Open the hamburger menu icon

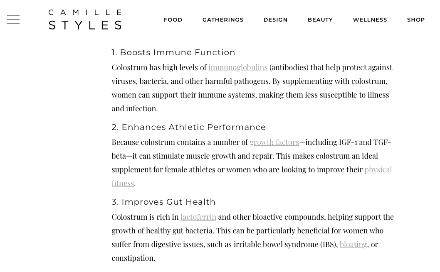click(13, 20)
